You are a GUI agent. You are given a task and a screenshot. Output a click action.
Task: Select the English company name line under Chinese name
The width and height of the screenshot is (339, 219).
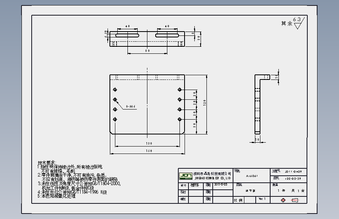click(213, 178)
